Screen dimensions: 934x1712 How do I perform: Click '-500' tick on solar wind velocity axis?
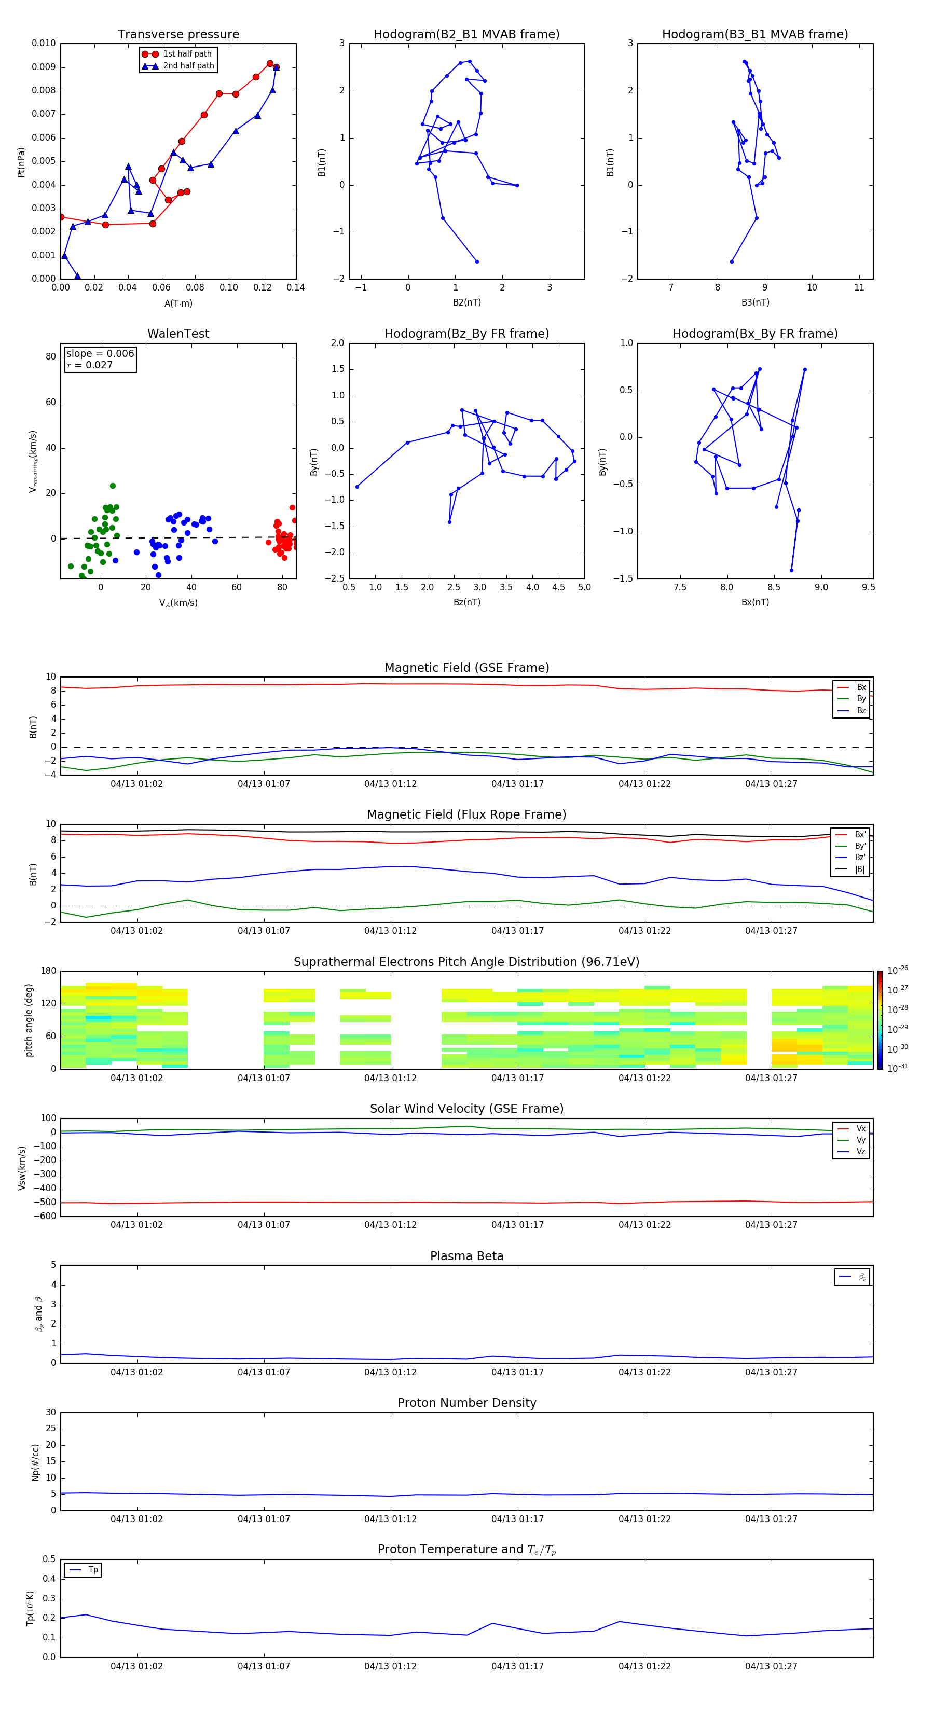[45, 1202]
